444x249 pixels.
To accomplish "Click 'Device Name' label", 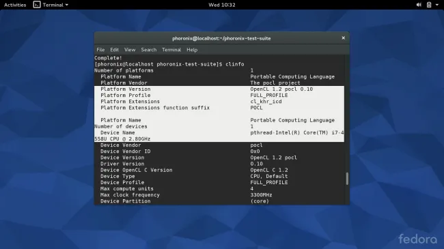I will point(117,133).
